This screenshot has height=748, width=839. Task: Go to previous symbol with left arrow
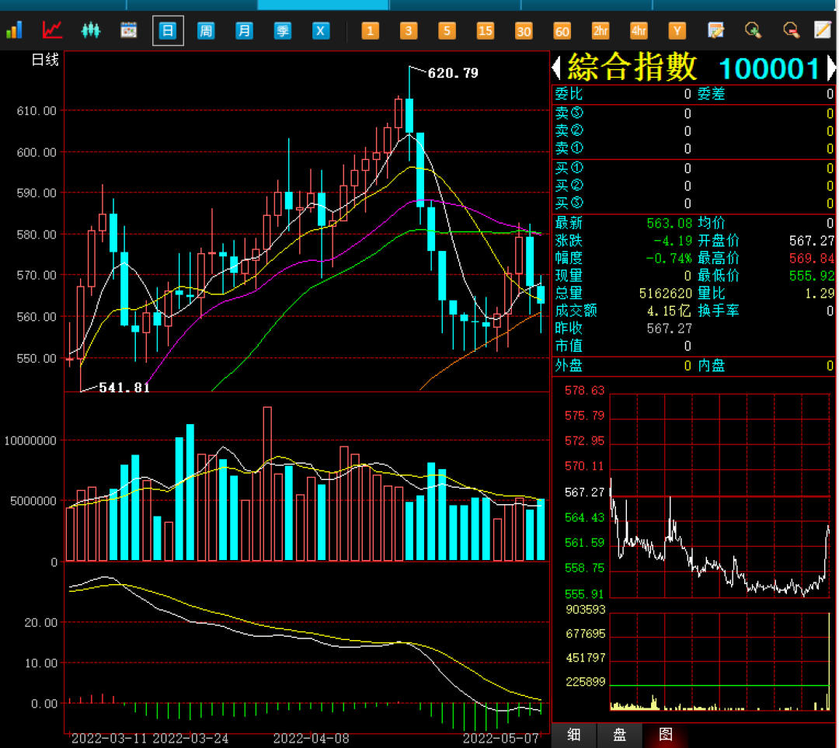[x=556, y=68]
